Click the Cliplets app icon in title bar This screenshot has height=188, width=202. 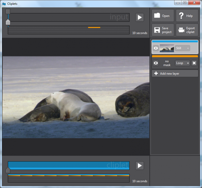click(4, 4)
